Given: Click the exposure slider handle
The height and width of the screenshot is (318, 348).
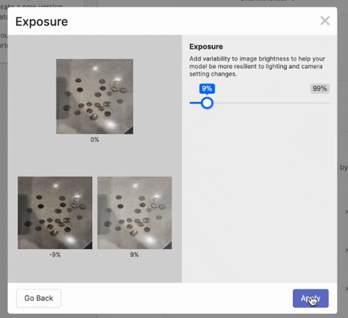Looking at the screenshot, I should pos(207,103).
